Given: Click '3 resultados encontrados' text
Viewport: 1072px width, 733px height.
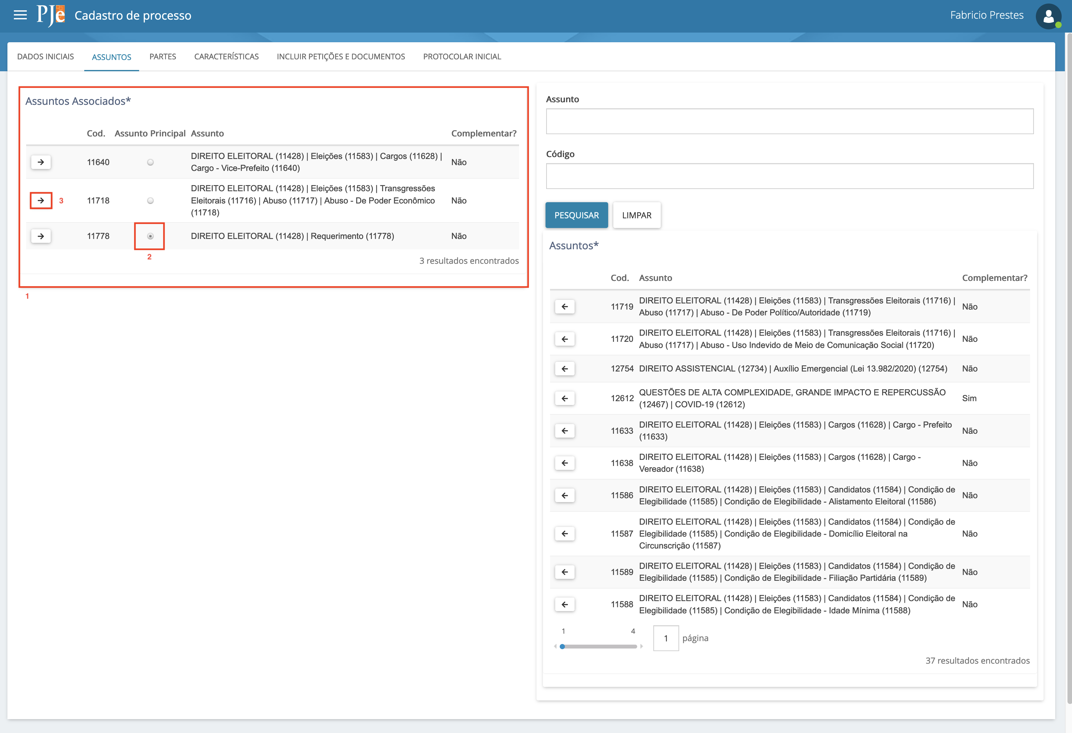Looking at the screenshot, I should (469, 261).
